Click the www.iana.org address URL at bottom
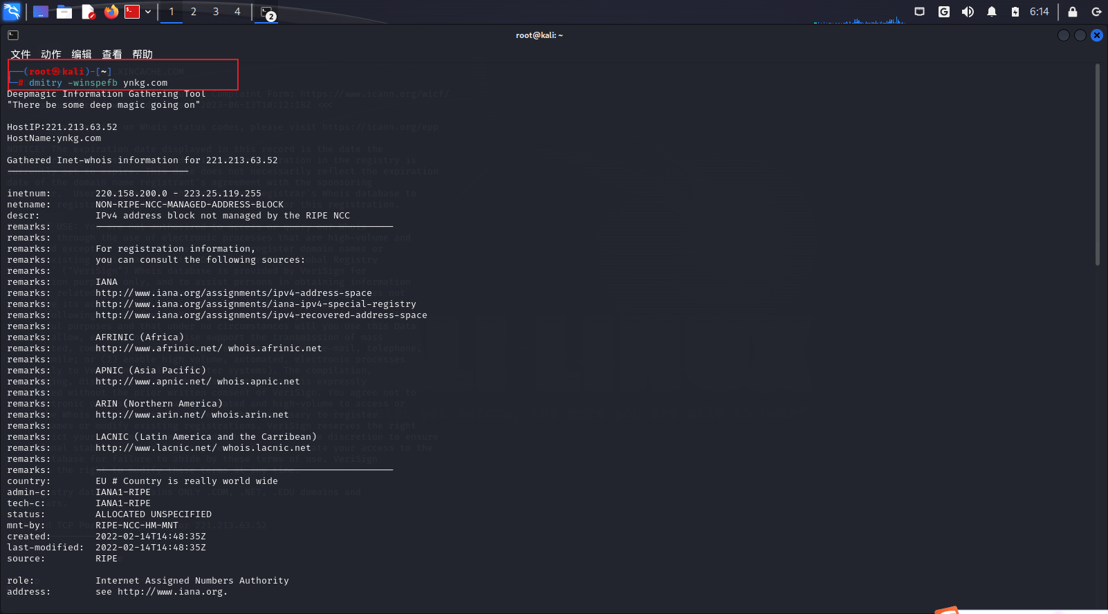1108x614 pixels. pos(172,592)
